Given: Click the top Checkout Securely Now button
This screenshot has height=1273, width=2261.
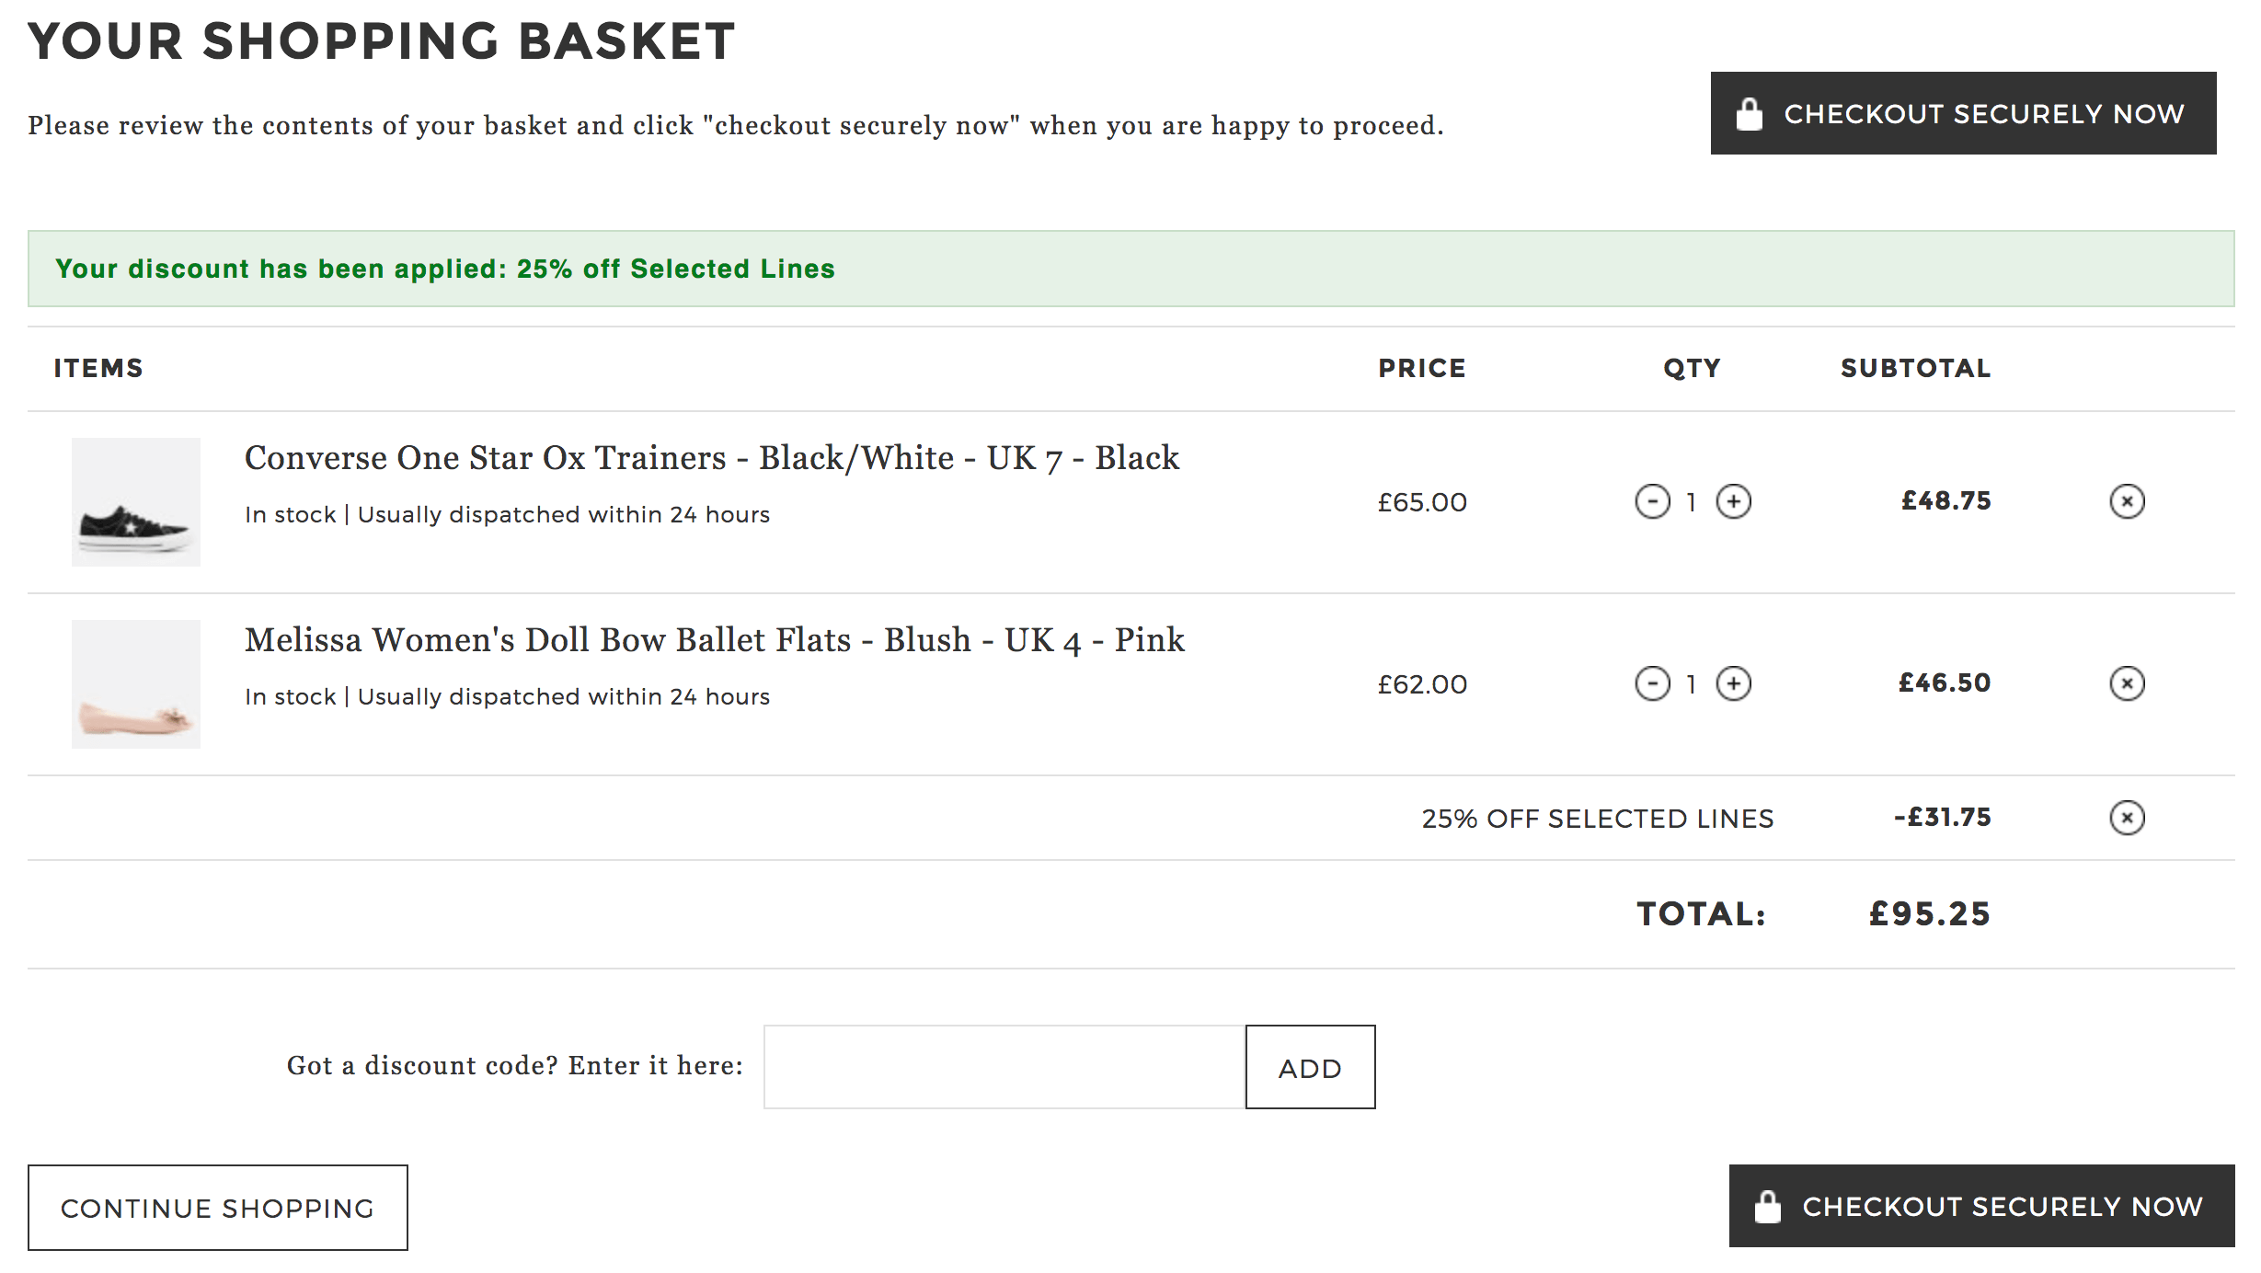Looking at the screenshot, I should coord(1963,113).
